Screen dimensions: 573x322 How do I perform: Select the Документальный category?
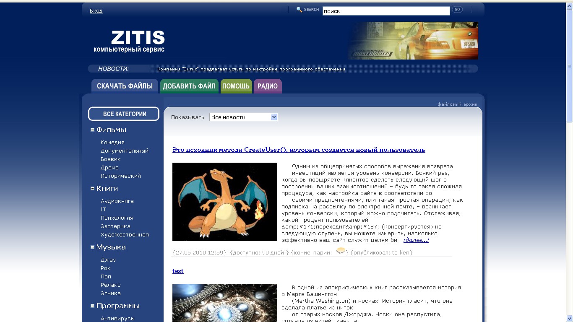coord(125,151)
